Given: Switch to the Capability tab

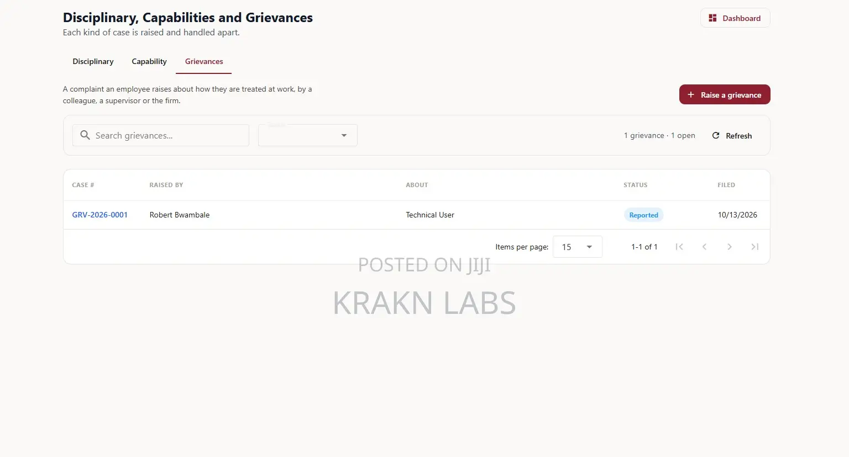Looking at the screenshot, I should (149, 61).
